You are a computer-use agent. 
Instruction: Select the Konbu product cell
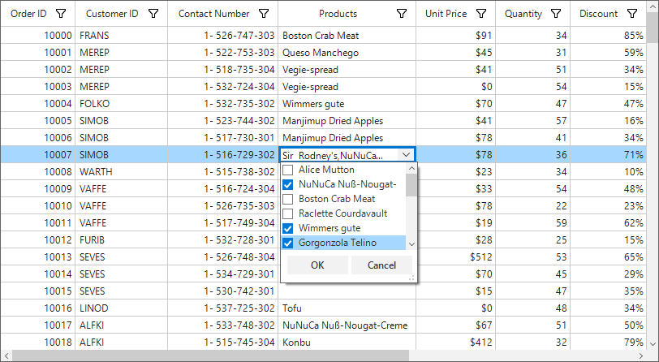click(347, 343)
